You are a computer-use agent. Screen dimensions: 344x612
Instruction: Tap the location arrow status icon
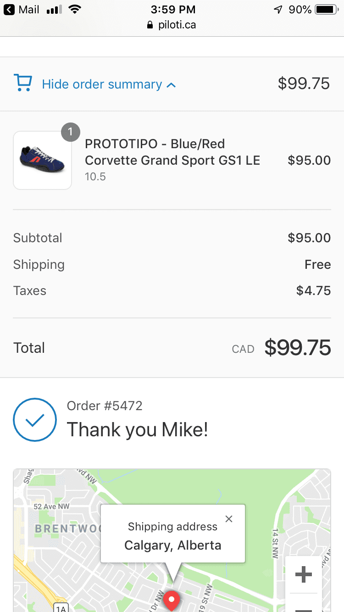click(278, 9)
